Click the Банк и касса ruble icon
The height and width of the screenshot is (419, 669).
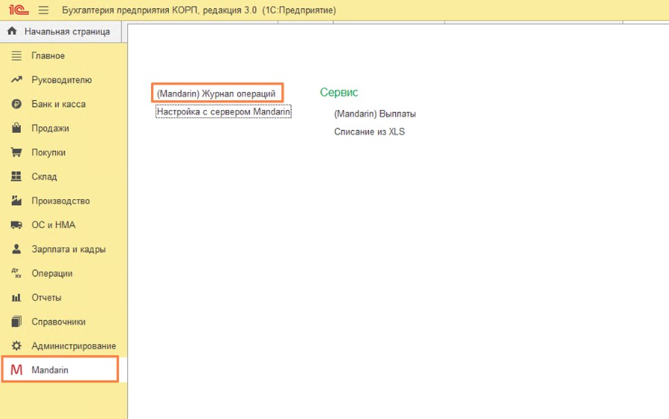tap(16, 104)
